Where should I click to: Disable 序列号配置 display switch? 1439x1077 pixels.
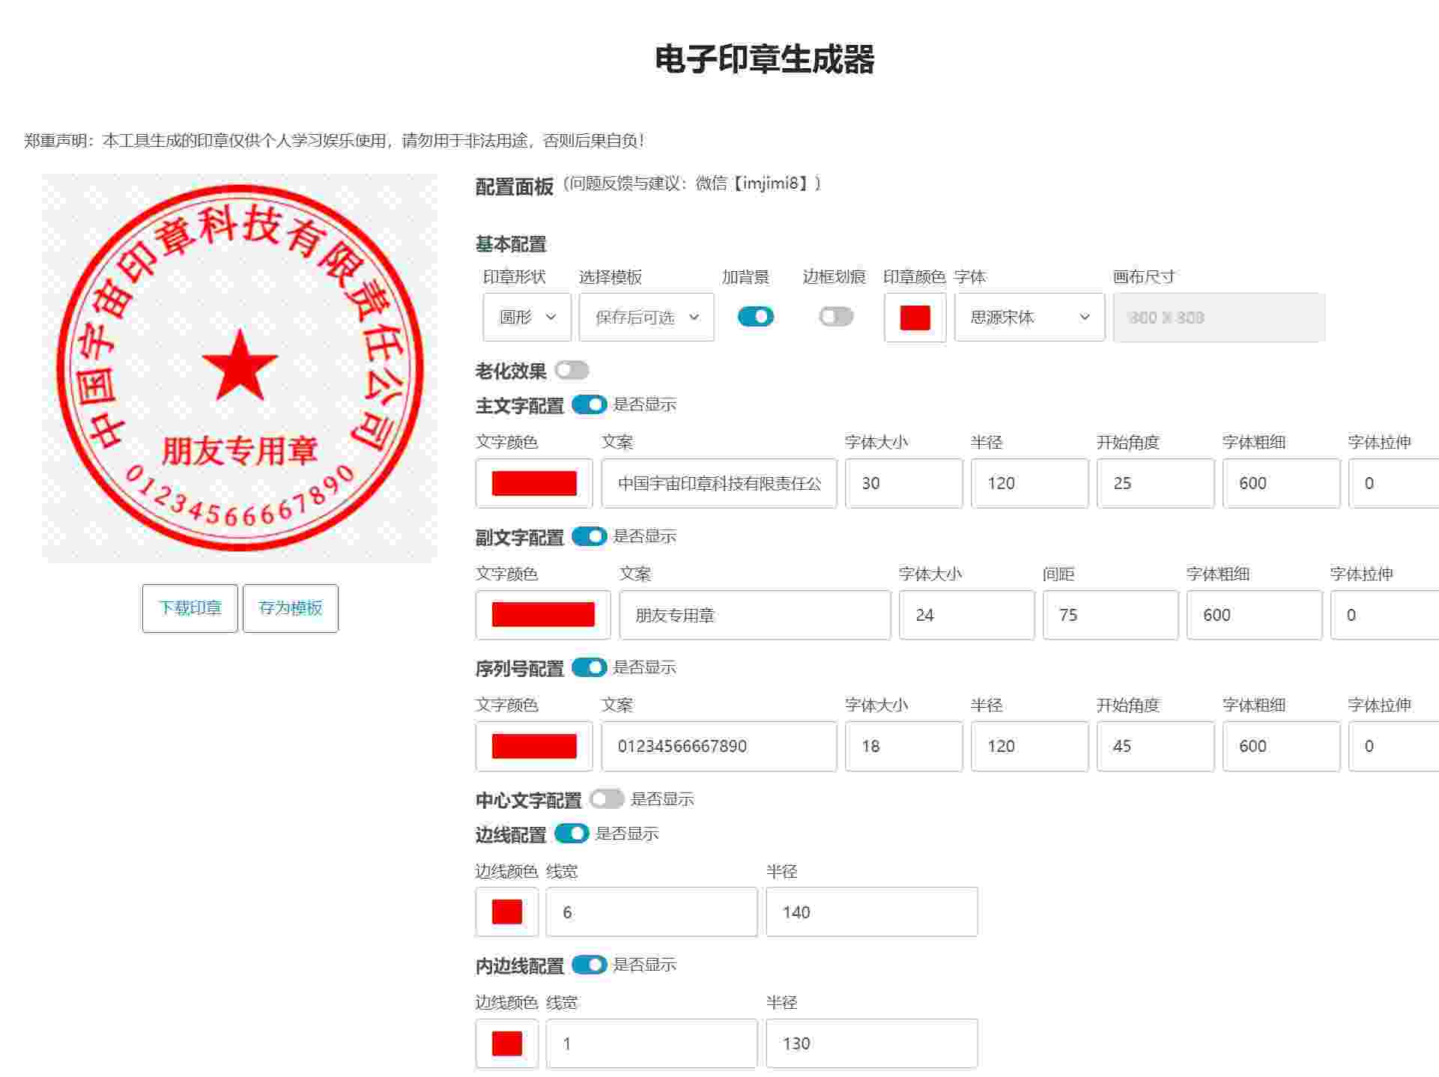[x=590, y=667]
